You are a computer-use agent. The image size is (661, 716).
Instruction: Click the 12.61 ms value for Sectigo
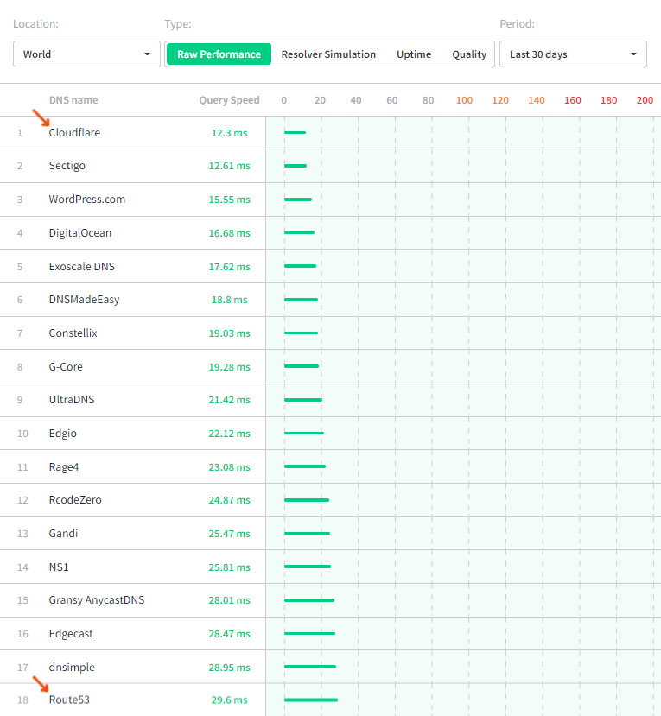coord(229,166)
